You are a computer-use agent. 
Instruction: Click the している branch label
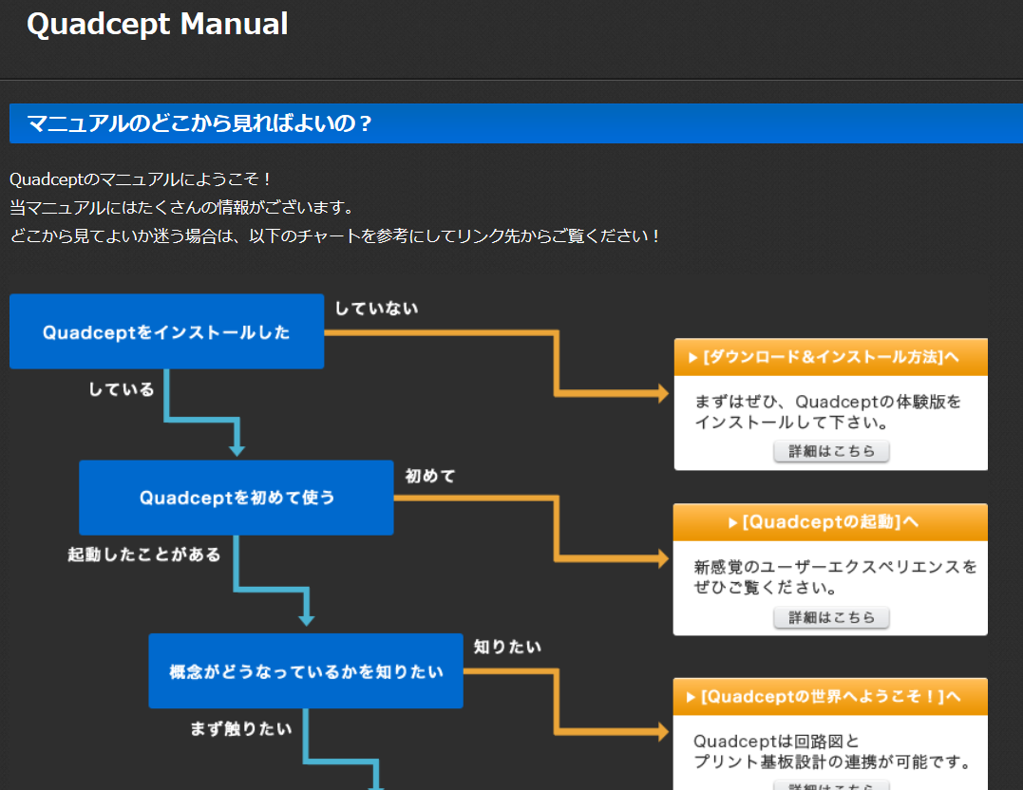pos(122,389)
